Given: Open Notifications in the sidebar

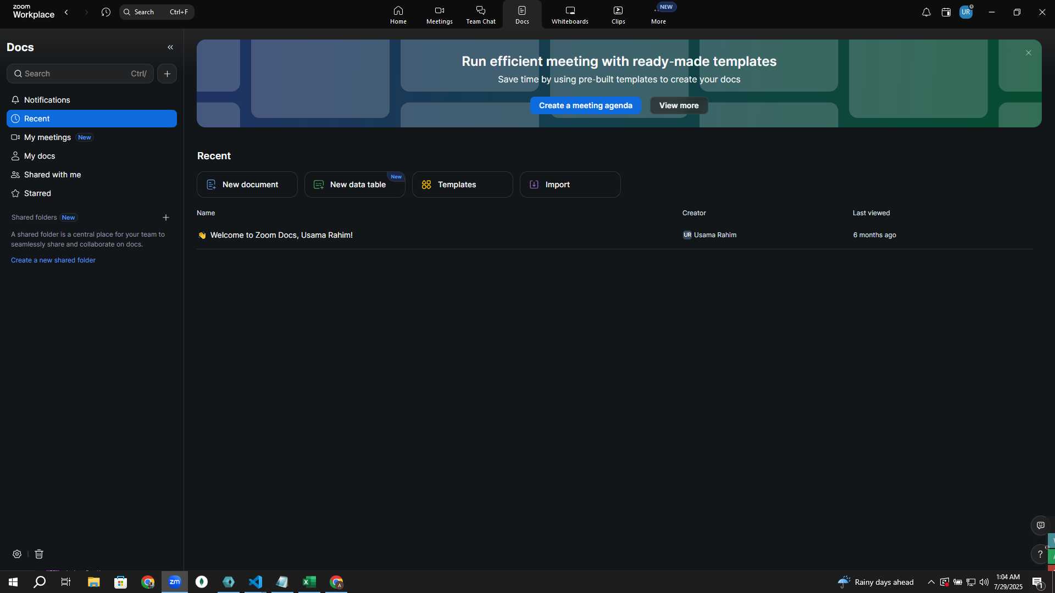Looking at the screenshot, I should pyautogui.click(x=92, y=100).
